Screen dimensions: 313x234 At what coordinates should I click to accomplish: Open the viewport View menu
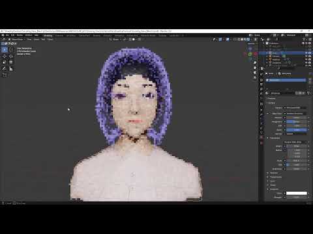29,39
